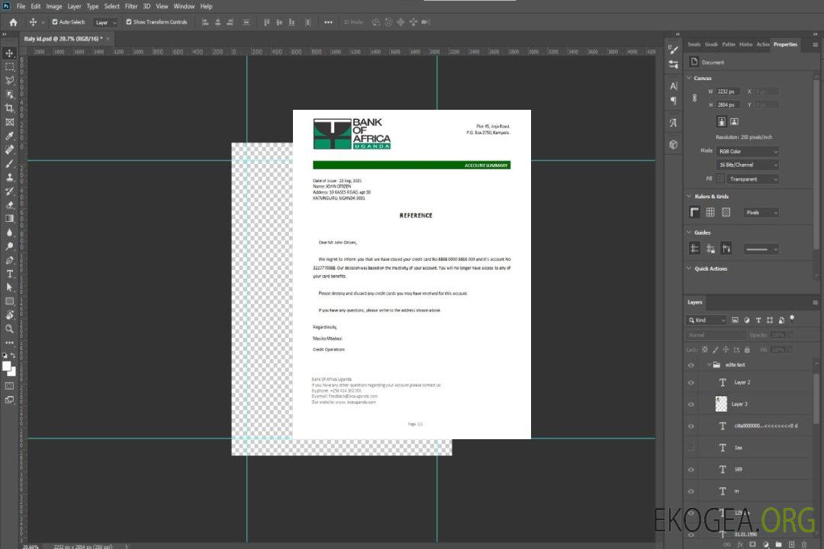Select the Zoom tool

pyautogui.click(x=10, y=329)
